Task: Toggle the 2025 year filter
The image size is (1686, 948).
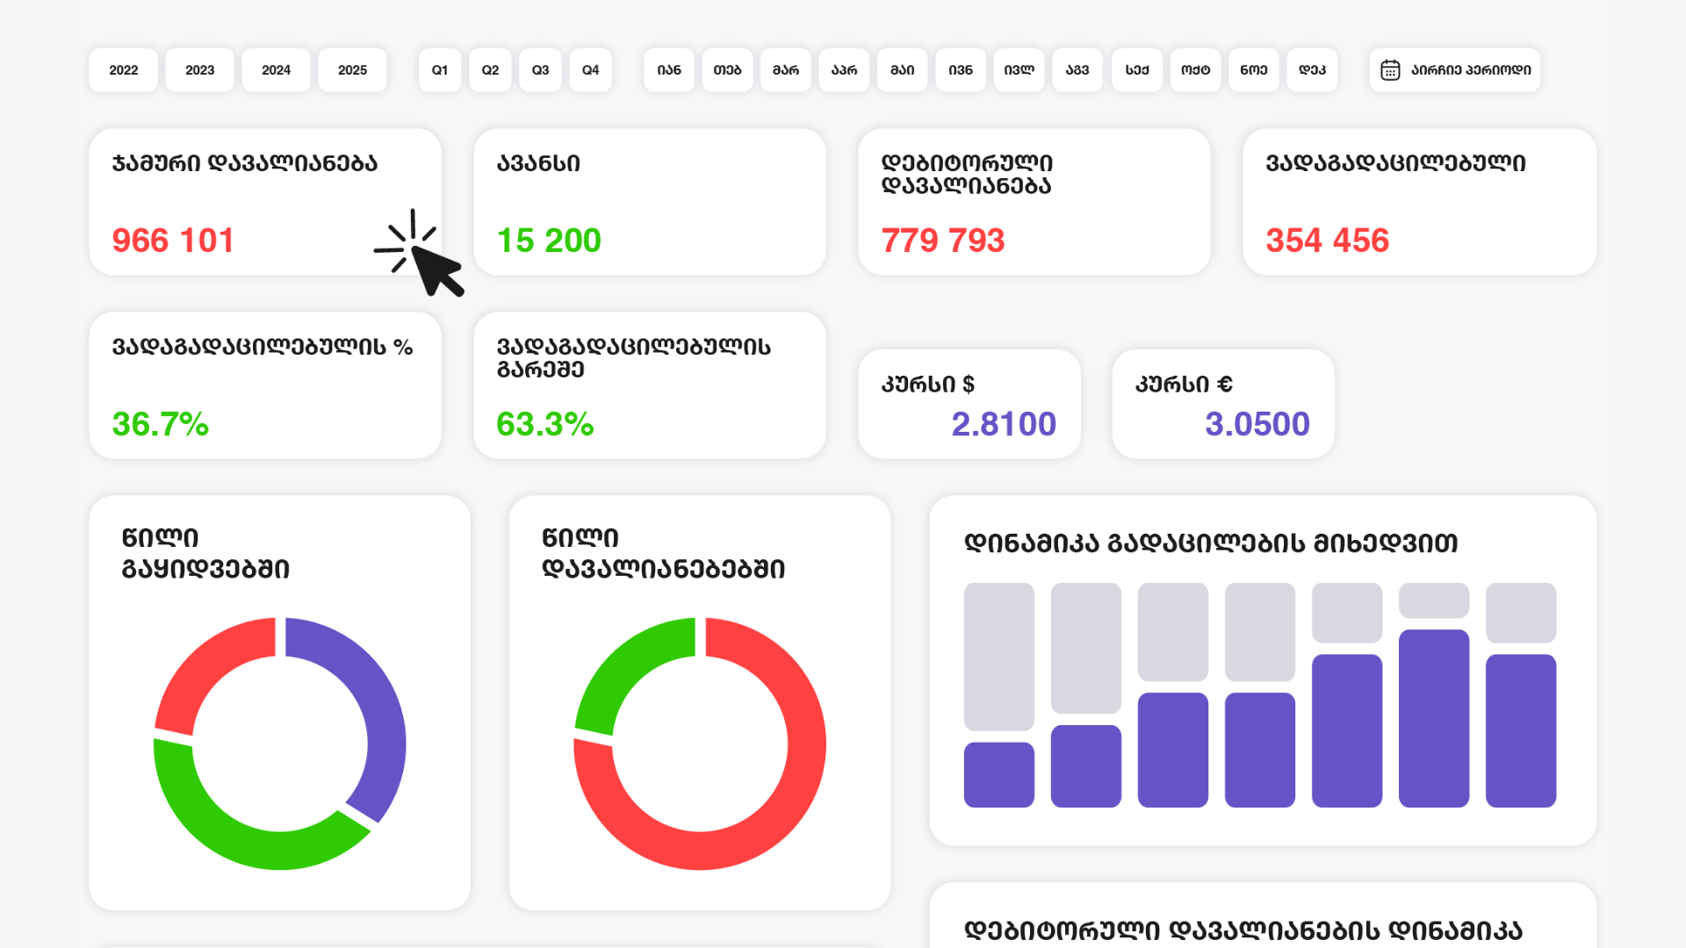Action: click(x=352, y=70)
